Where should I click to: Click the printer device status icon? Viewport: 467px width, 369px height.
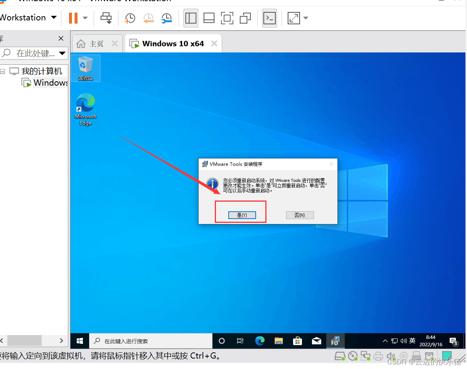click(x=378, y=356)
